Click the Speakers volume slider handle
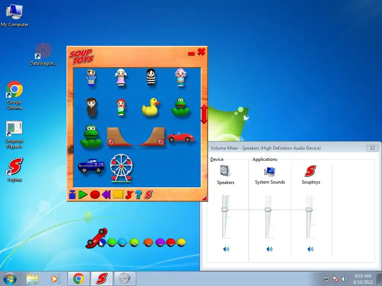The height and width of the screenshot is (286, 382). [x=225, y=210]
